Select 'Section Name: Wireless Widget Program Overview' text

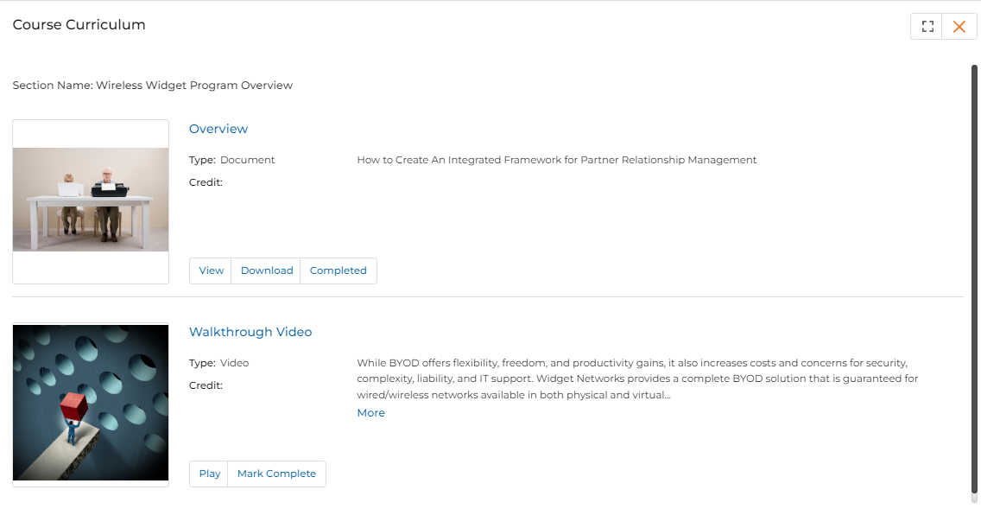point(153,86)
